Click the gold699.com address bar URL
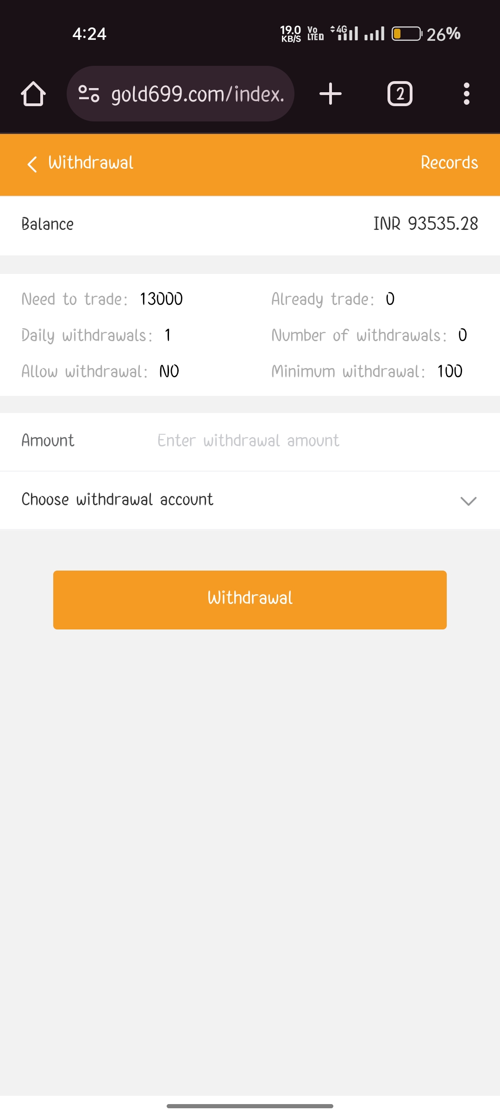 [198, 94]
